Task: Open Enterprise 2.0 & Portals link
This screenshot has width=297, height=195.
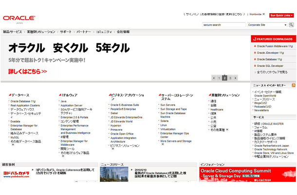Action: [74, 117]
